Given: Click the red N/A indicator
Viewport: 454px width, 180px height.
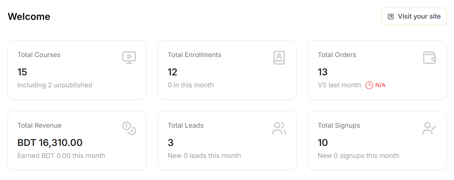Looking at the screenshot, I should [x=380, y=85].
